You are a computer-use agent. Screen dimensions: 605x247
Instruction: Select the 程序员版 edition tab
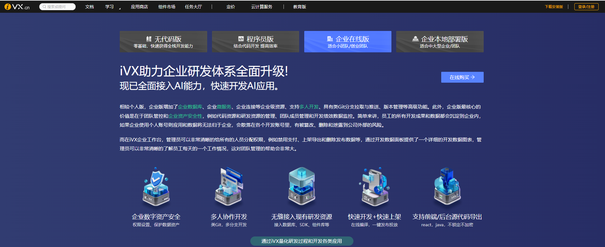(255, 41)
